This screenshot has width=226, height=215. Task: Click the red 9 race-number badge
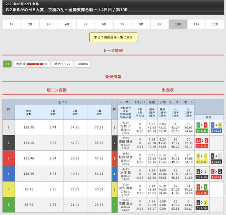click(x=213, y=172)
